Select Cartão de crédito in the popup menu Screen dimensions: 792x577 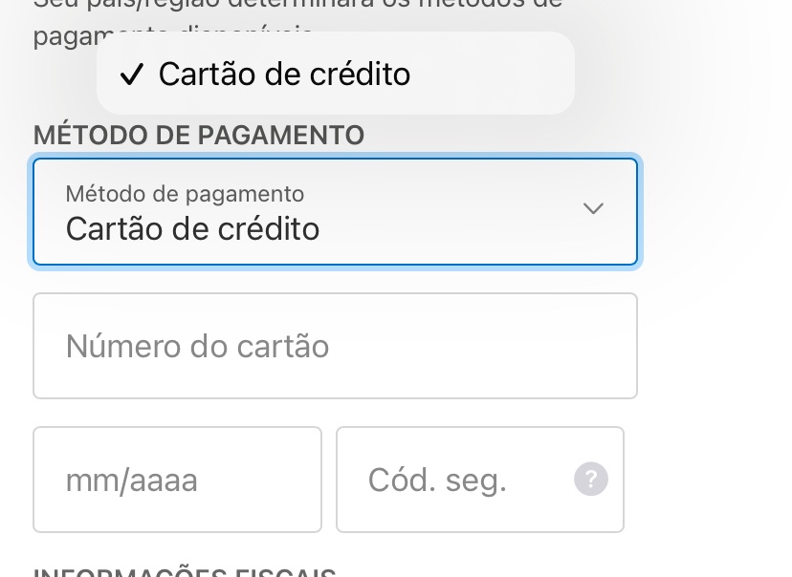(284, 75)
